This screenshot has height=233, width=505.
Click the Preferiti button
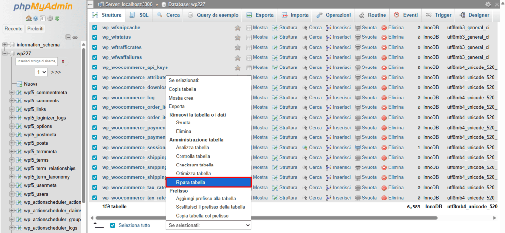tap(36, 29)
